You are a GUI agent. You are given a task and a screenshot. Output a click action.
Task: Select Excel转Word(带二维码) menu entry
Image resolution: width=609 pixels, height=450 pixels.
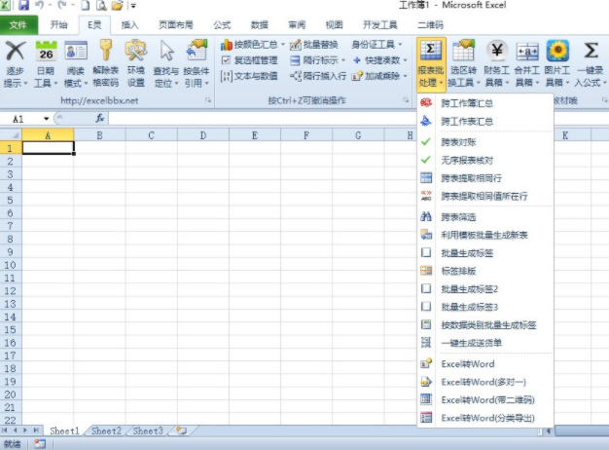pyautogui.click(x=486, y=399)
